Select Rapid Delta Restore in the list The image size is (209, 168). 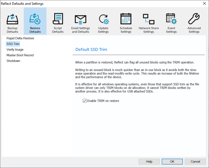coord(20,38)
